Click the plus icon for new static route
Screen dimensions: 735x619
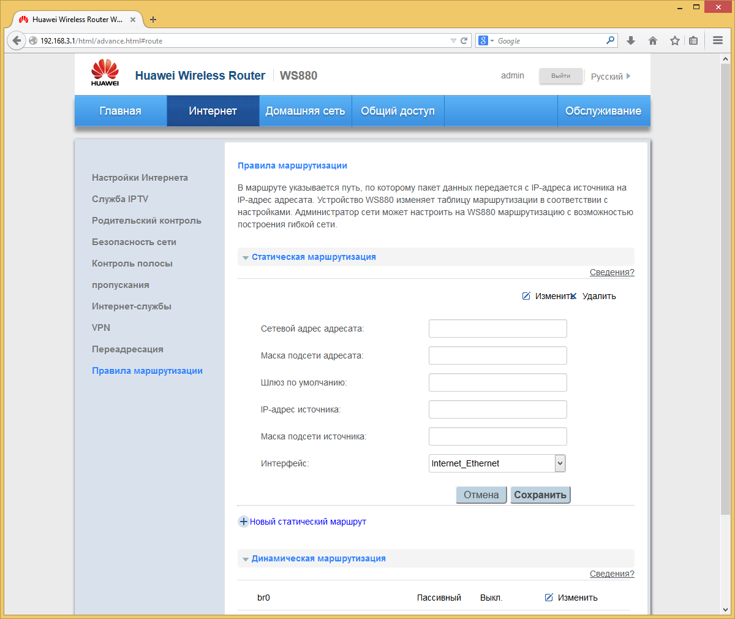pos(243,522)
